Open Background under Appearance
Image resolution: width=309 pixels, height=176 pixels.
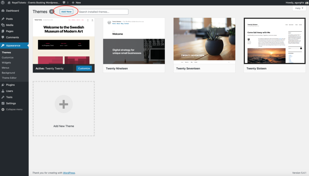tap(8, 73)
